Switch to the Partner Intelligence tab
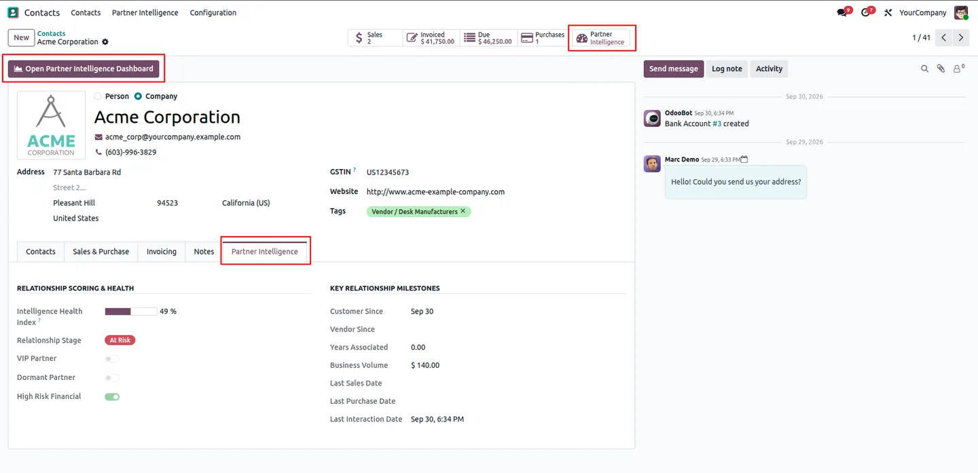This screenshot has width=978, height=473. [265, 252]
